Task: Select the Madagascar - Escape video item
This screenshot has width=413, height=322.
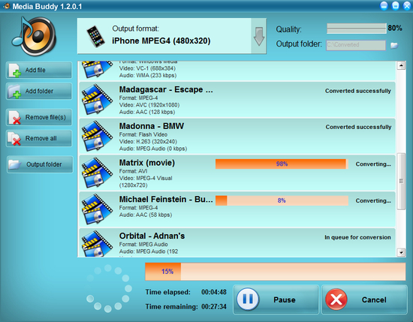Action: pyautogui.click(x=237, y=100)
